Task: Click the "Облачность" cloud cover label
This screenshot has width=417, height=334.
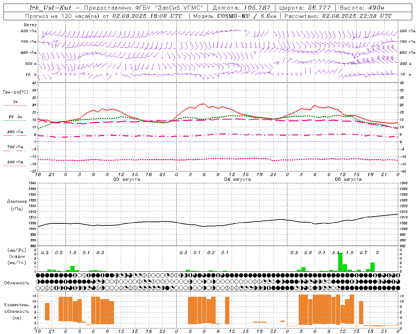Action: pos(17,283)
